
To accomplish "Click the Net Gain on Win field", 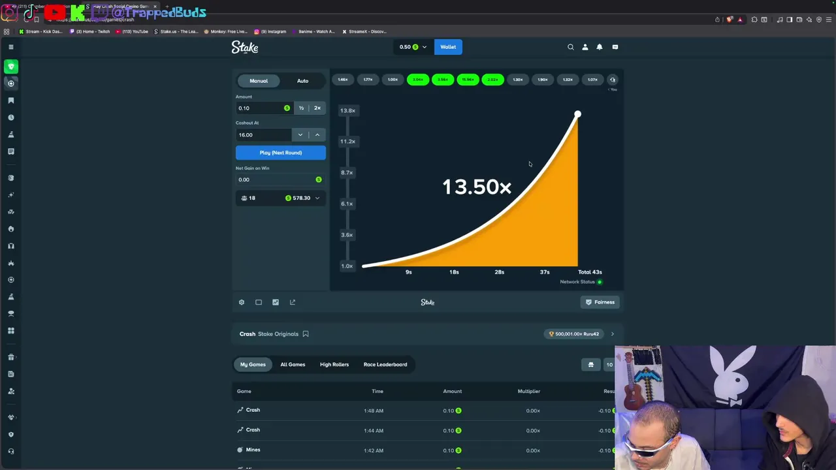I will tap(281, 180).
